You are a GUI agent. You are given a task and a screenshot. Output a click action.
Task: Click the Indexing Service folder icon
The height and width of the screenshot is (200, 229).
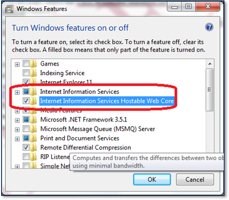(34, 73)
